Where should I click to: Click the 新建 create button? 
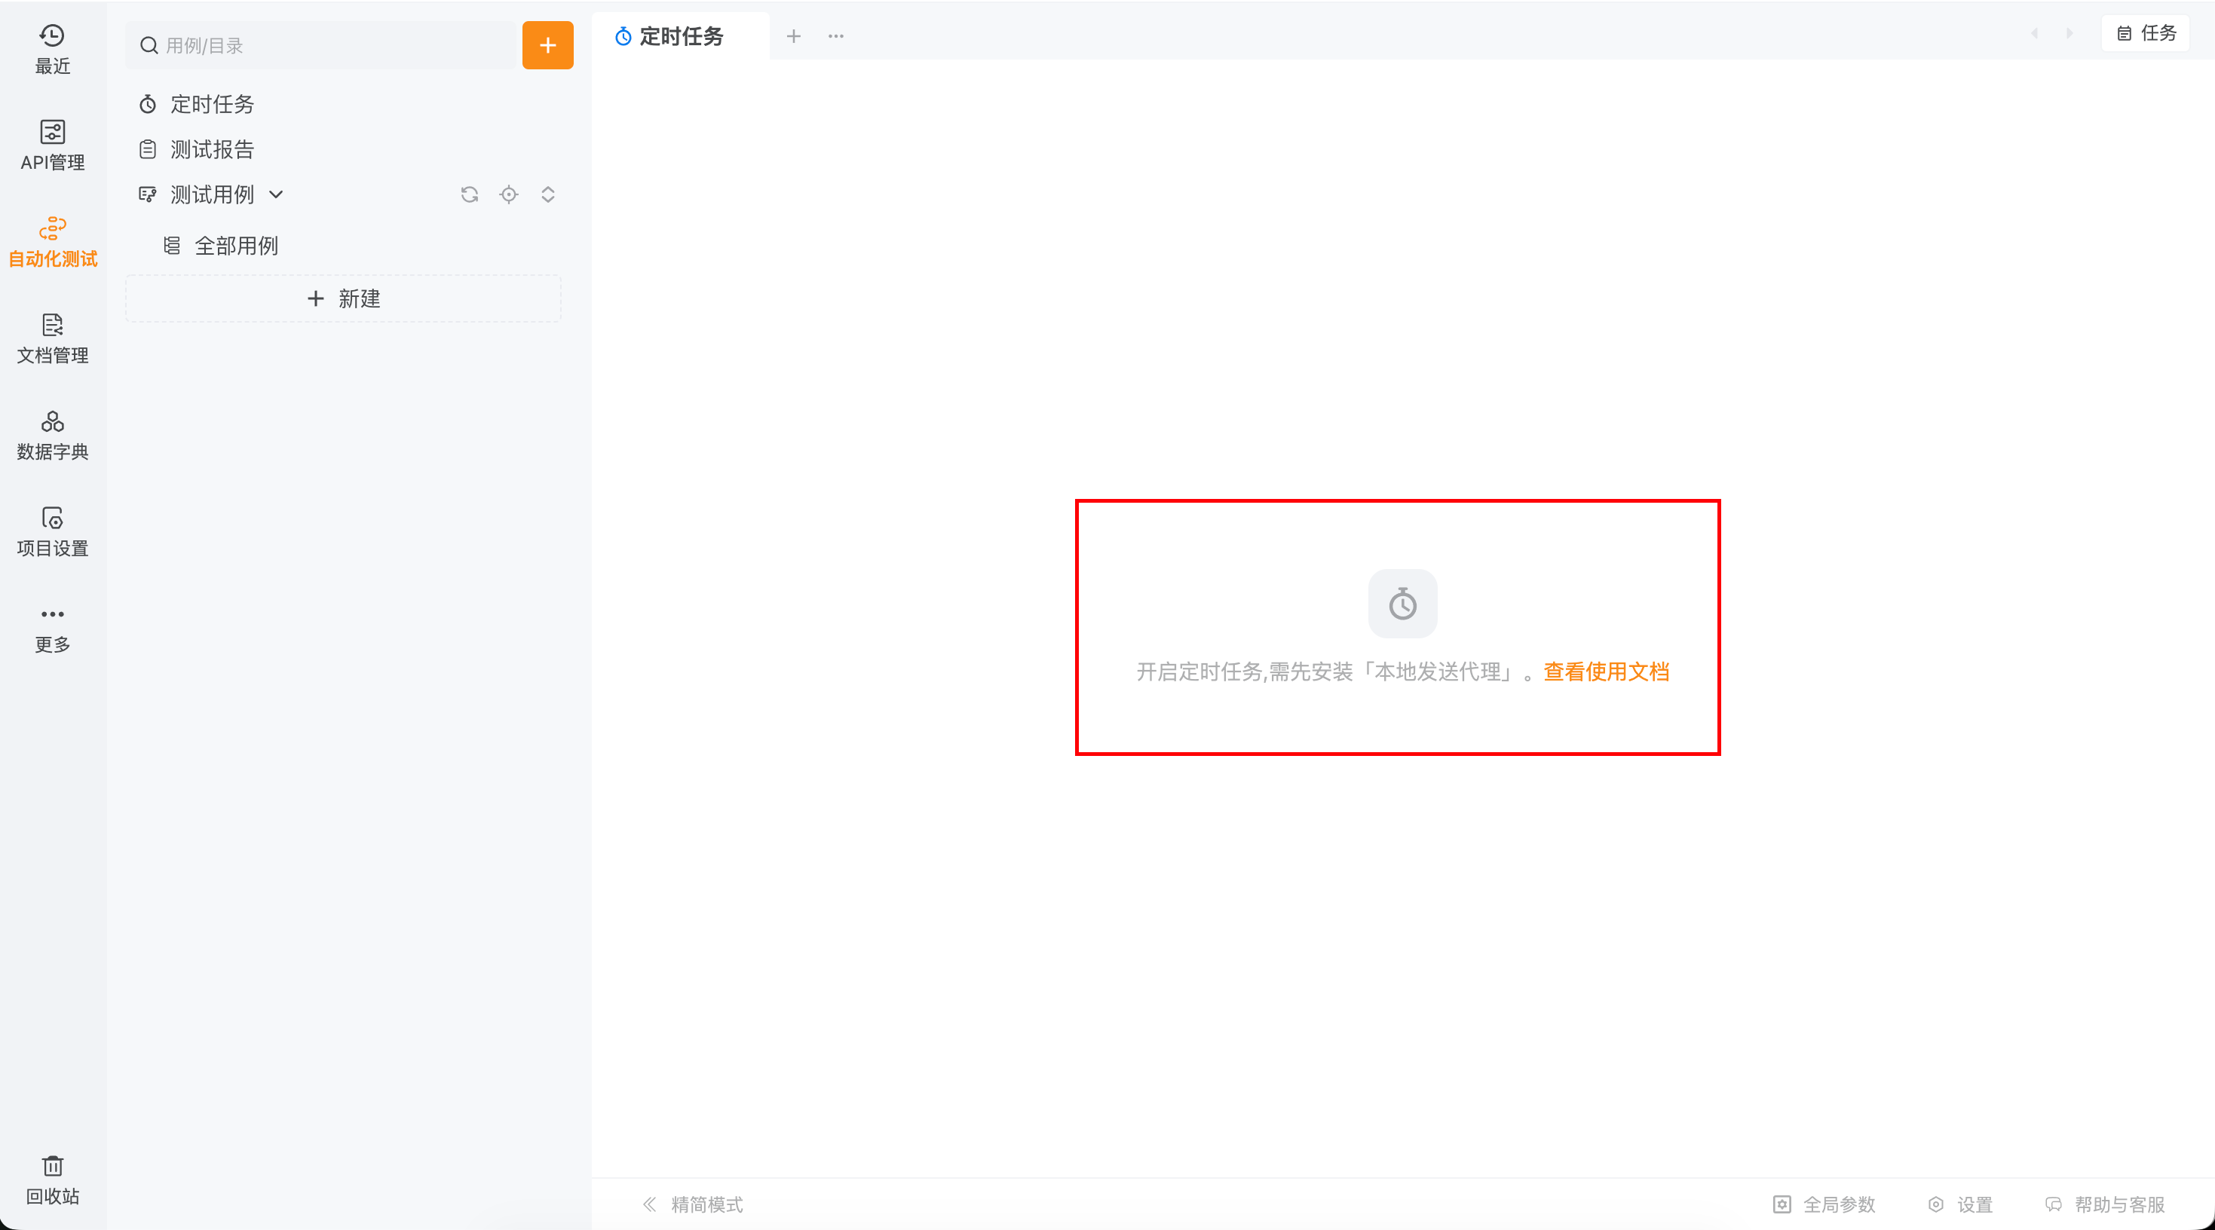[x=344, y=298]
